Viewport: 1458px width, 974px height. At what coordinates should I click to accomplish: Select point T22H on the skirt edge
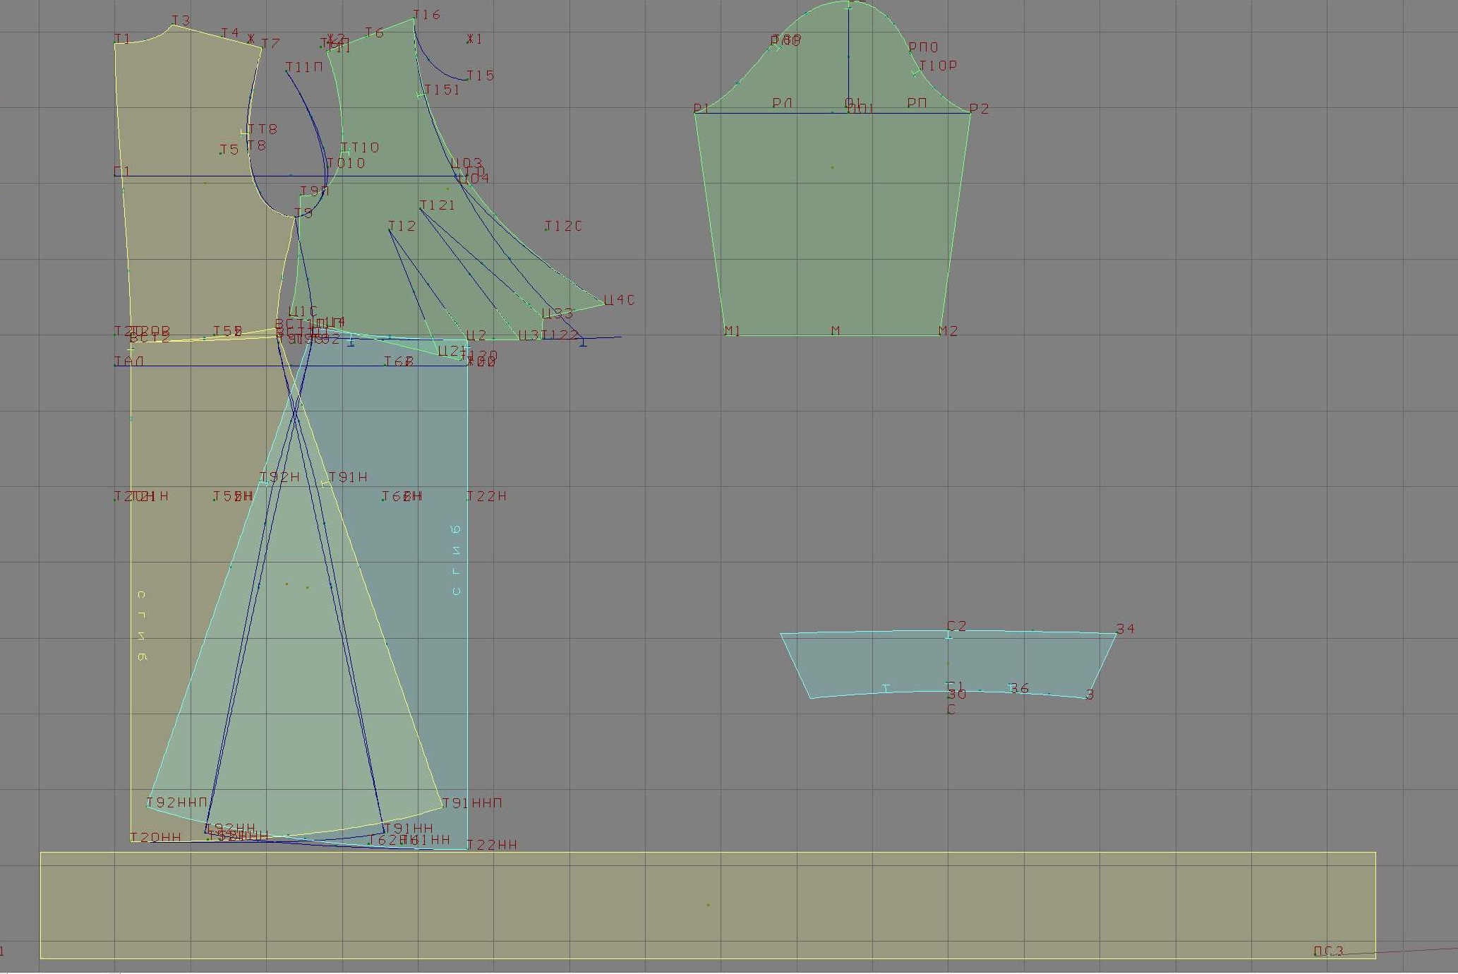point(467,500)
